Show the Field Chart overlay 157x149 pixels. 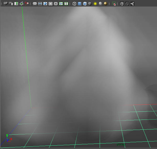[55, 4]
